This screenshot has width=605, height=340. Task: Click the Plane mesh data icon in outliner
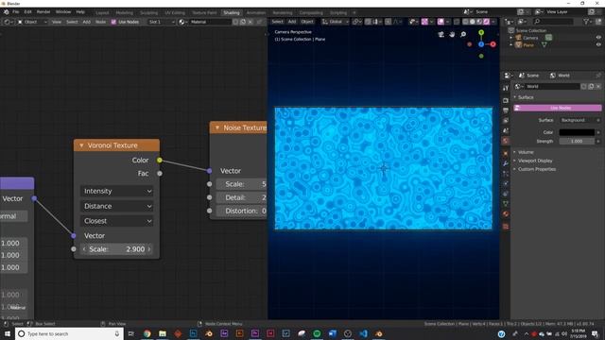pyautogui.click(x=544, y=44)
